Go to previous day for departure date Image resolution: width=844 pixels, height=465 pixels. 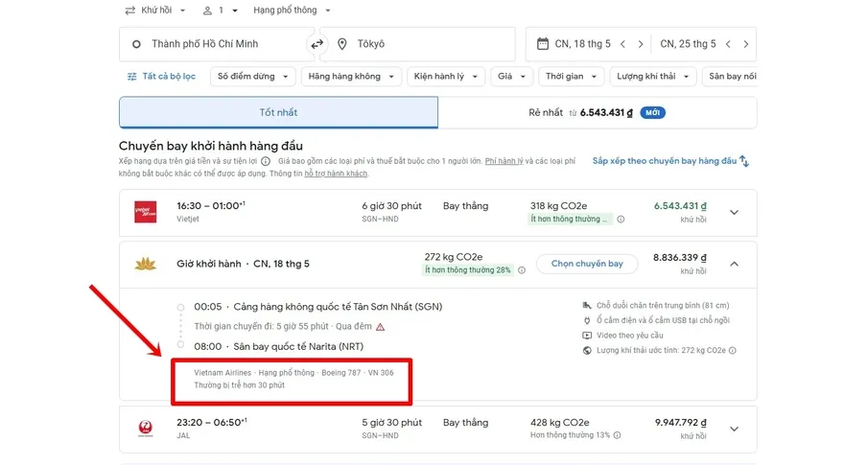coord(622,44)
